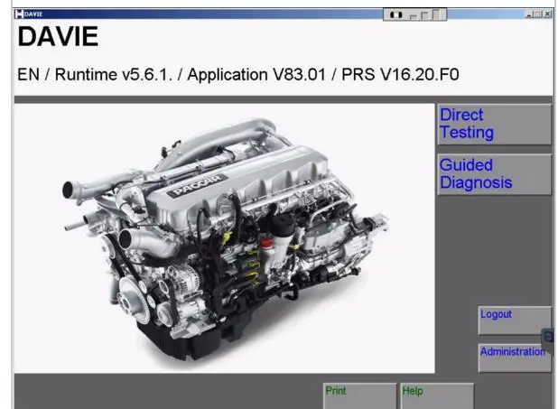
Task: Close the DAVIE window
Action: [x=548, y=14]
